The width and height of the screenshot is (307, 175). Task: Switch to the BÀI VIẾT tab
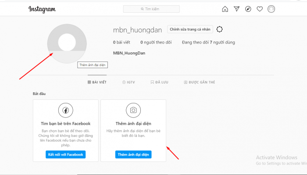97,82
